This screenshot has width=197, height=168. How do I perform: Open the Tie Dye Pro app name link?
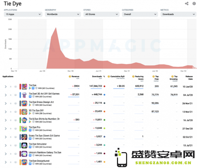coord(35,127)
